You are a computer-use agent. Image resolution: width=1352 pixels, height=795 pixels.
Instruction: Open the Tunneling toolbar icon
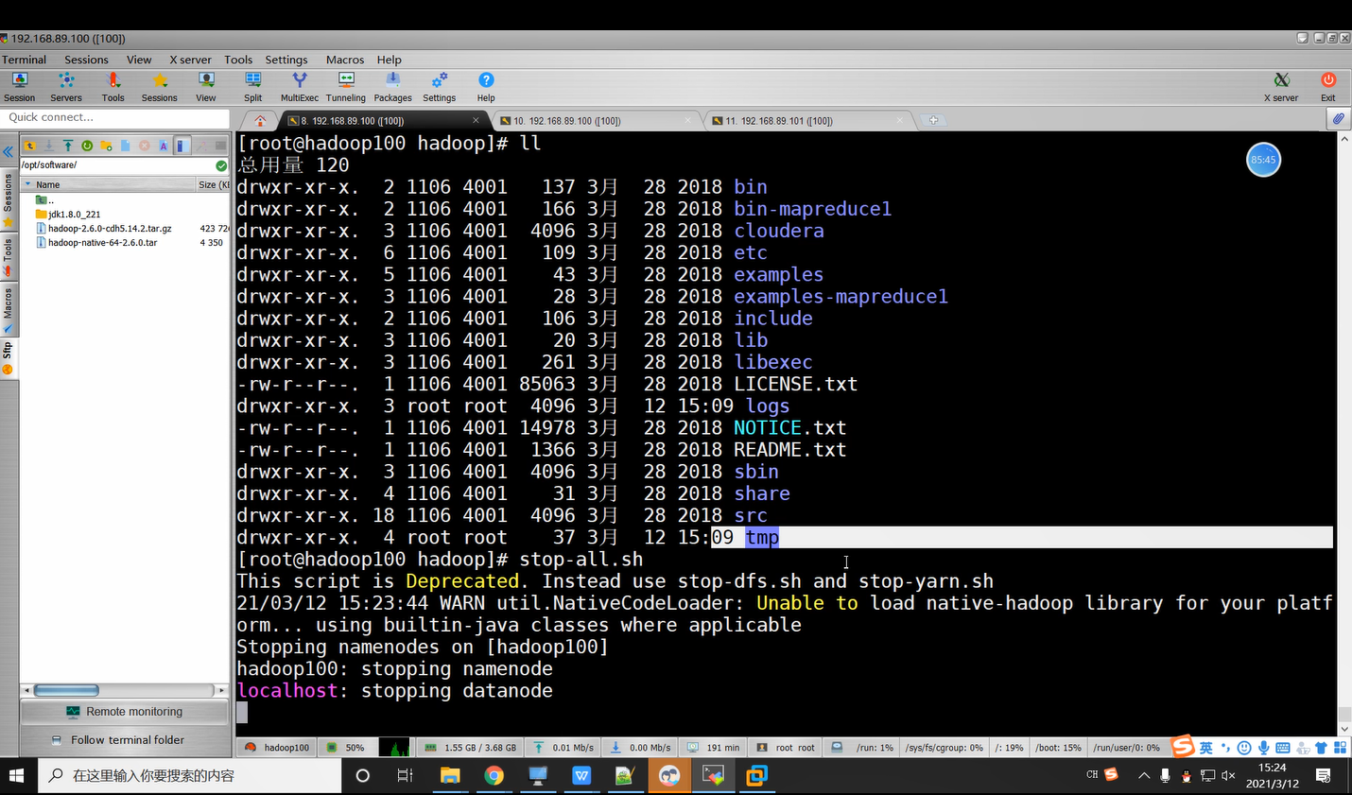pyautogui.click(x=346, y=86)
